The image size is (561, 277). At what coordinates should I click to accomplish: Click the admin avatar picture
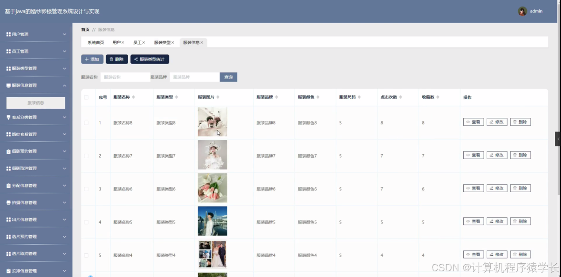(x=523, y=11)
